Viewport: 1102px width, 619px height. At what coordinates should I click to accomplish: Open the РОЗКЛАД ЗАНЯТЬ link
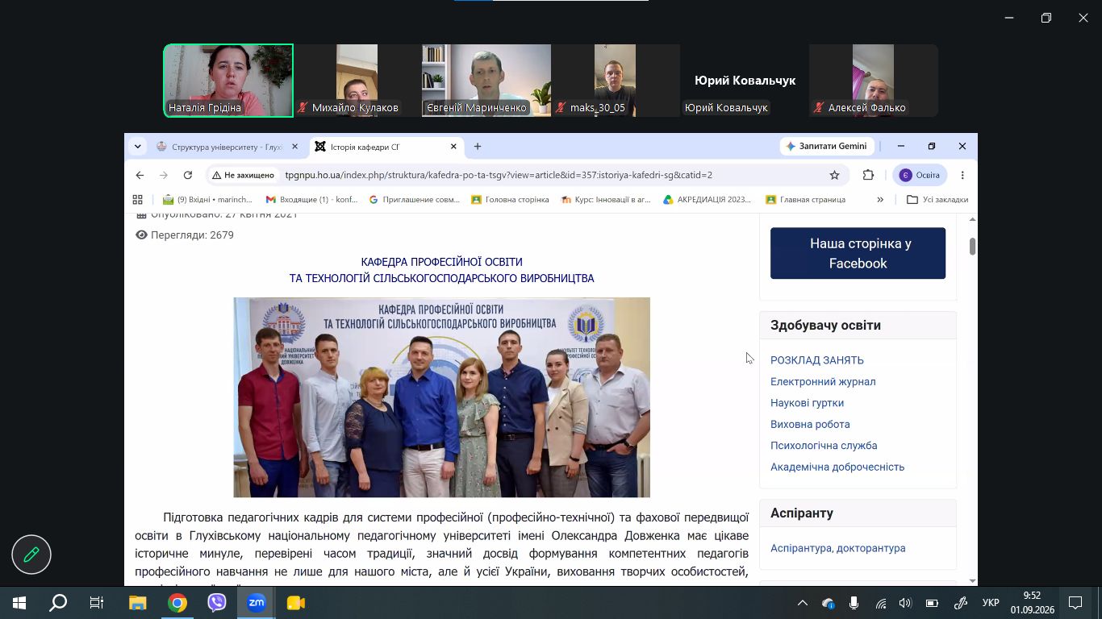click(817, 360)
